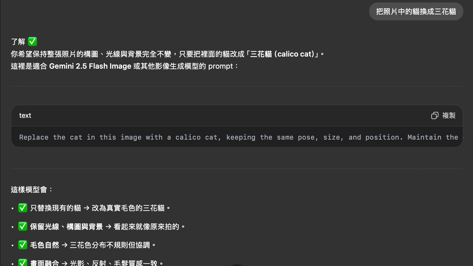Click the bold 'Gemini 2.5 Flash Image' text
The height and width of the screenshot is (266, 473).
[x=90, y=66]
